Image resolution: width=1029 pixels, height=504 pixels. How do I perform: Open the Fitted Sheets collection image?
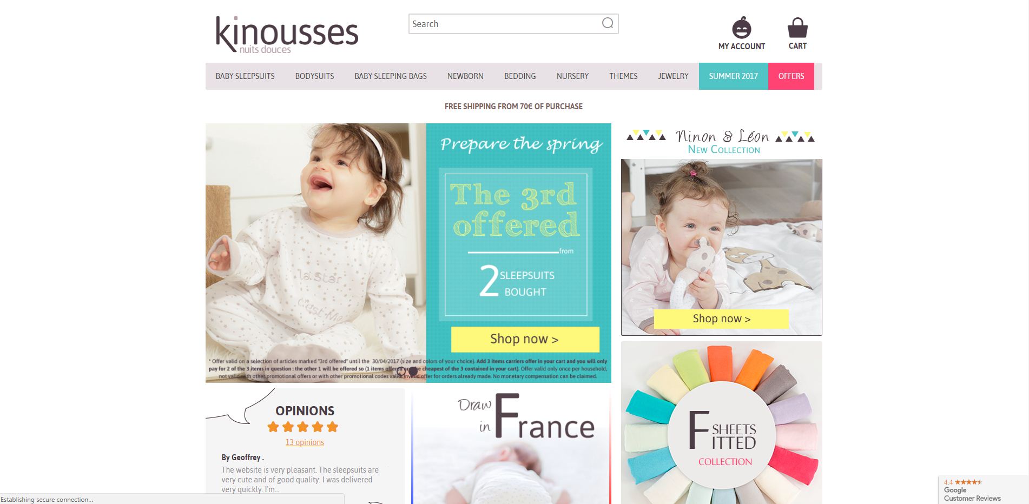[x=722, y=423]
